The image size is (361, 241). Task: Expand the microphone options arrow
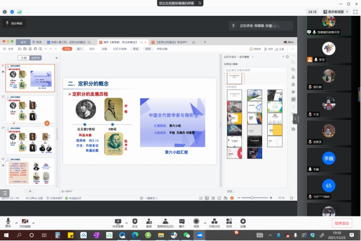tap(15, 219)
